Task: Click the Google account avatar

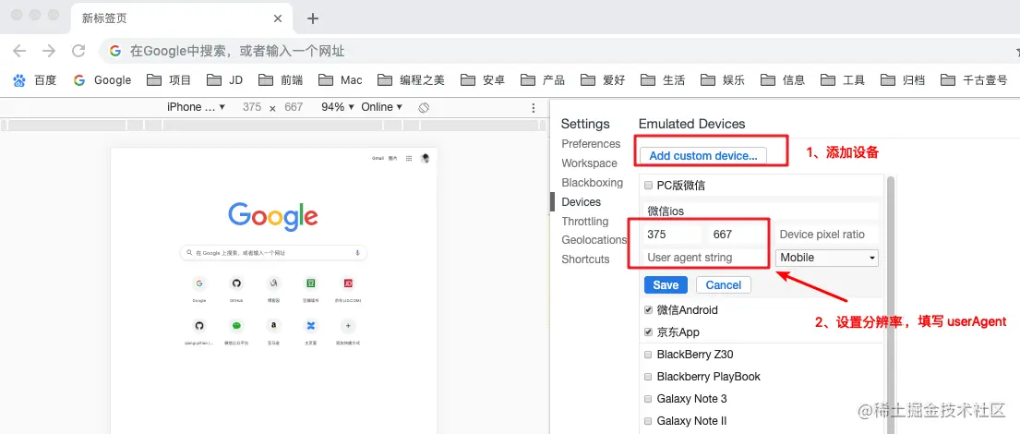Action: pos(425,158)
